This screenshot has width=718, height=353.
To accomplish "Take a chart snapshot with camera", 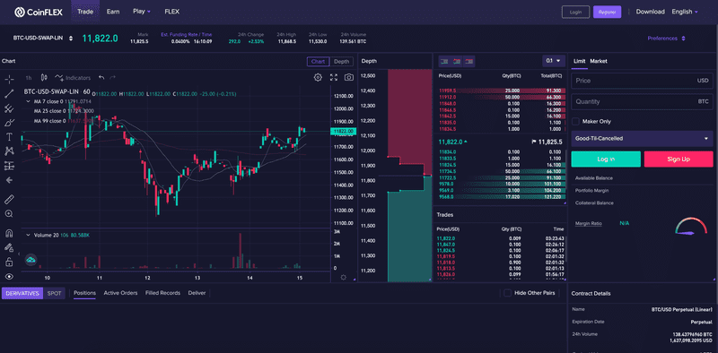I will (349, 77).
